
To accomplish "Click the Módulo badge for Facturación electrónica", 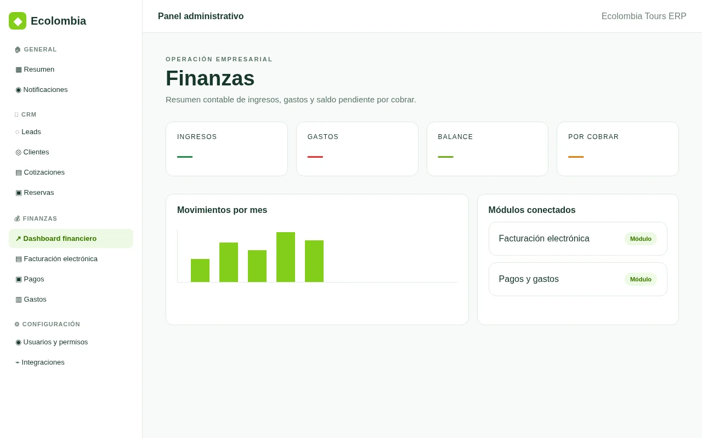I will (641, 239).
